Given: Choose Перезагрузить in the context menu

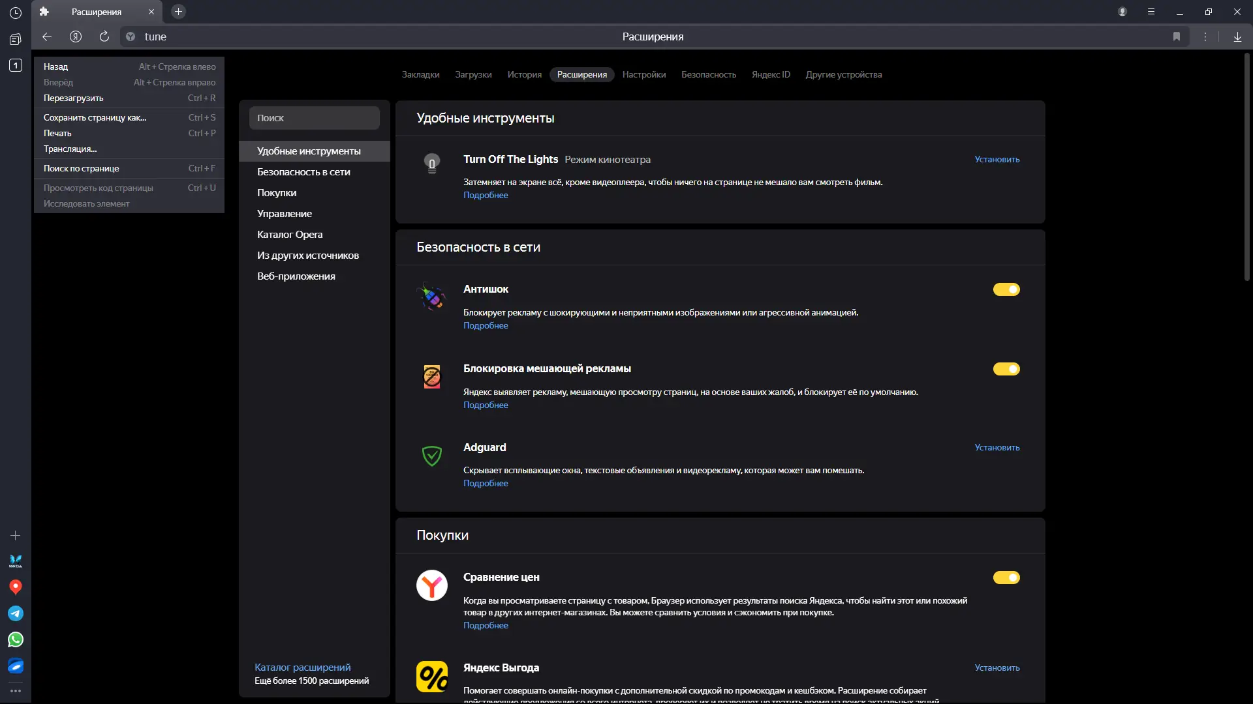Looking at the screenshot, I should [74, 98].
